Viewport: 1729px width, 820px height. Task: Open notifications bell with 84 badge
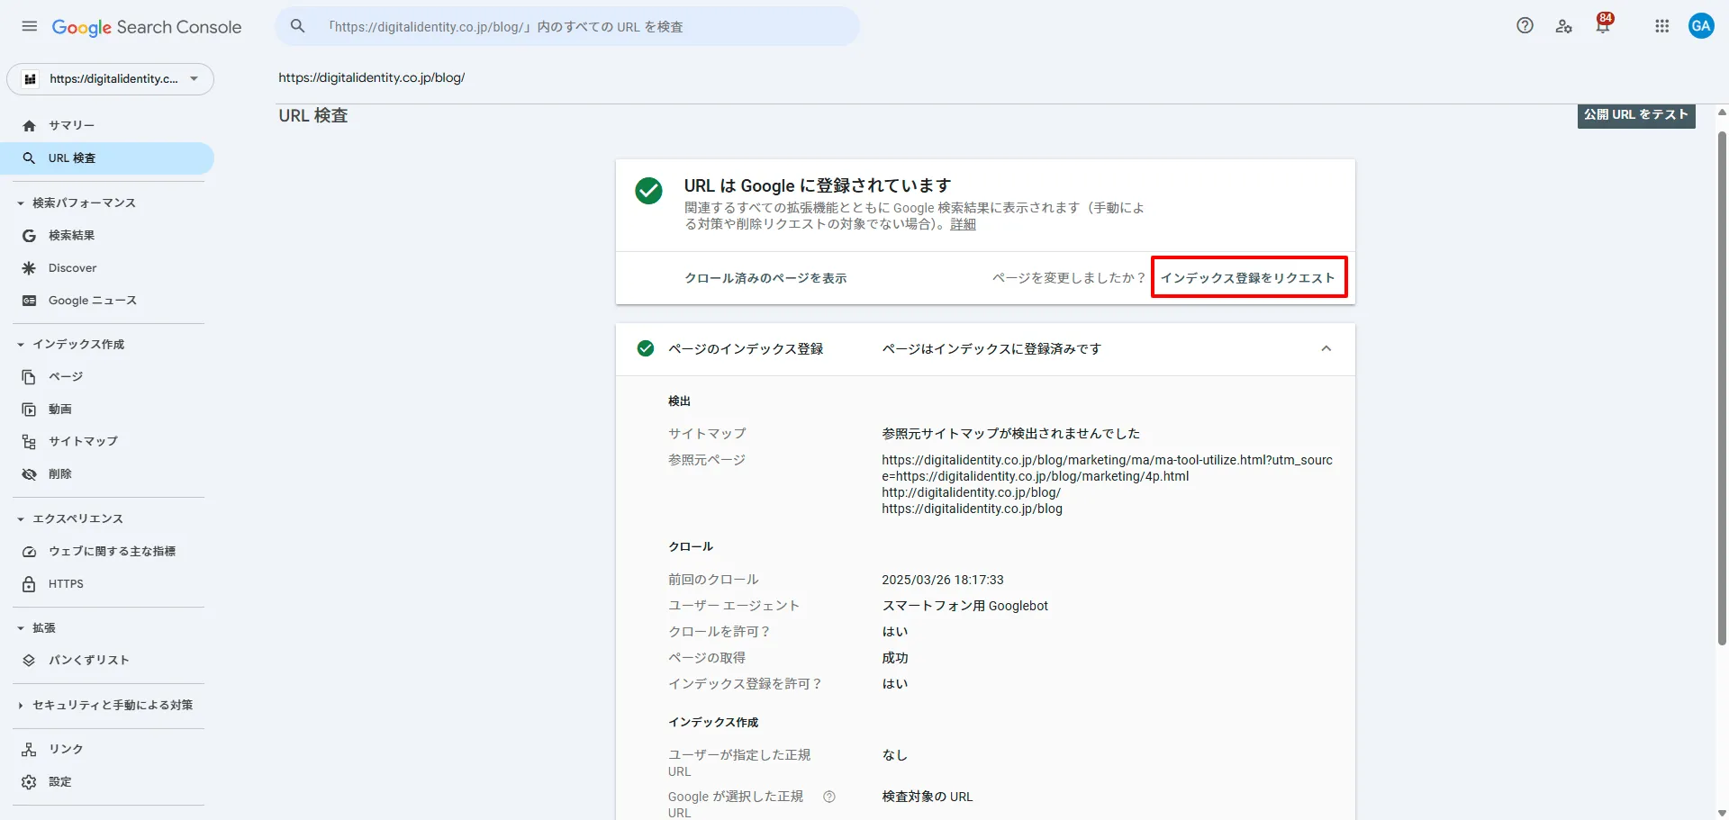[x=1603, y=24]
